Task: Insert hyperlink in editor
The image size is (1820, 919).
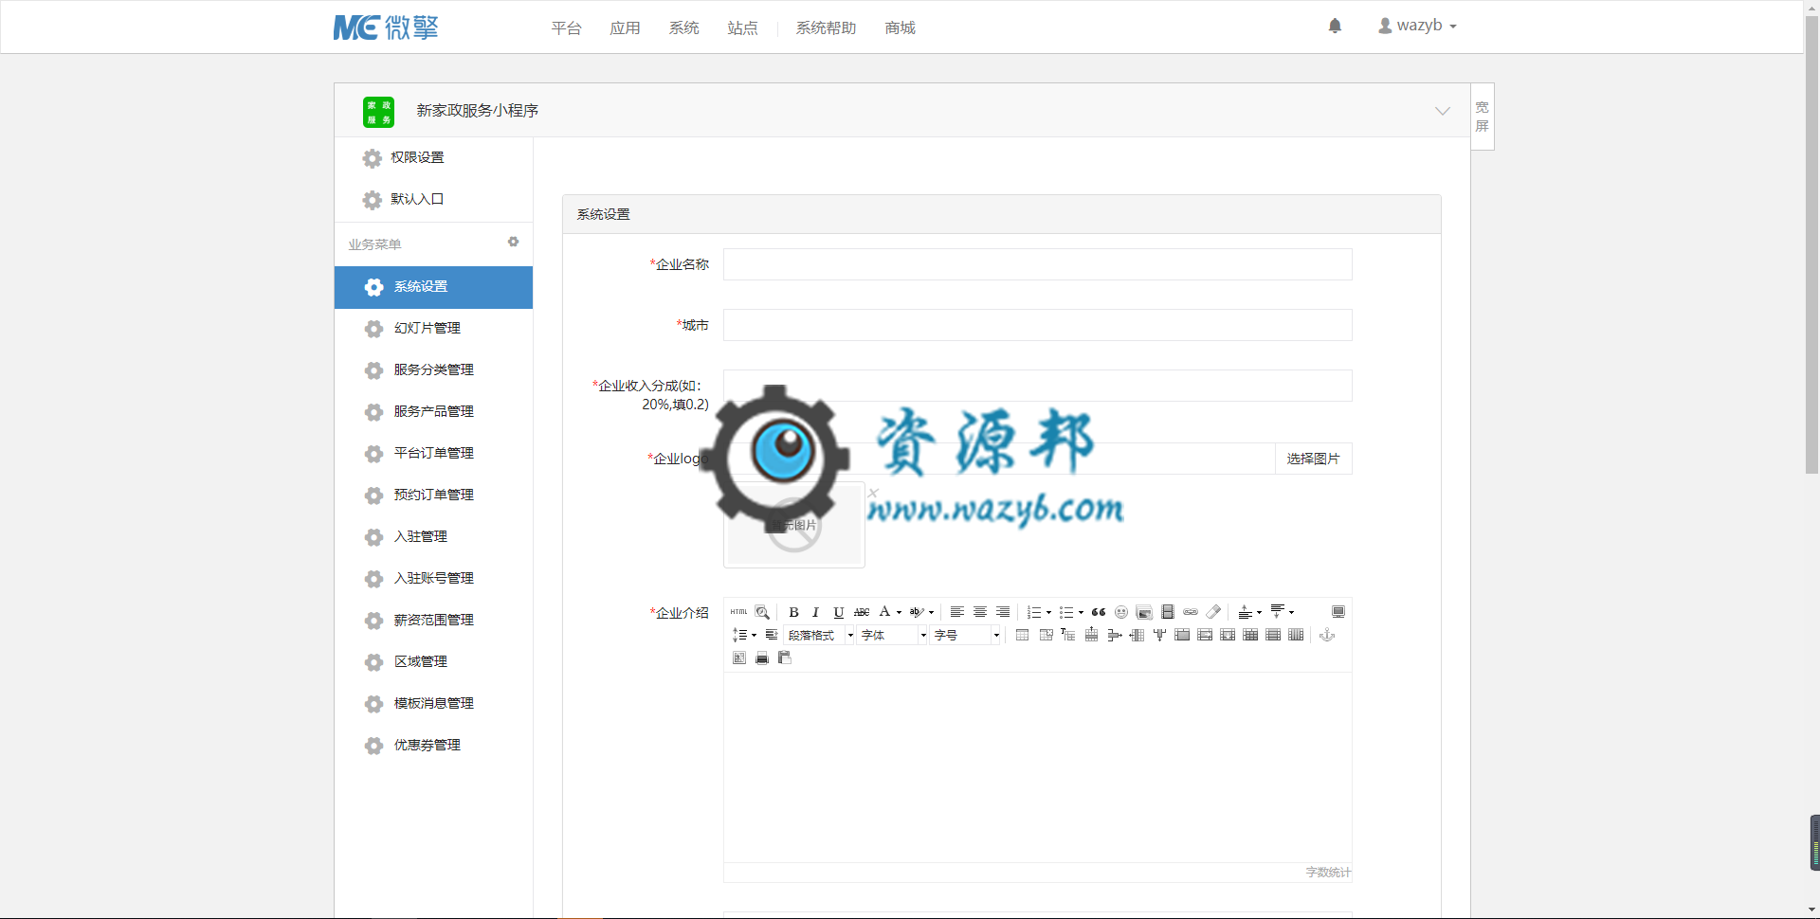Action: coord(1191,612)
